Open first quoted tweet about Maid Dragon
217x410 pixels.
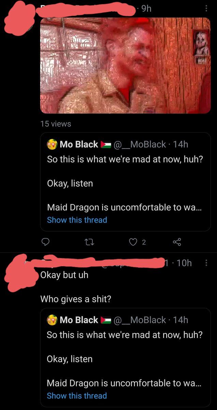pyautogui.click(x=125, y=183)
